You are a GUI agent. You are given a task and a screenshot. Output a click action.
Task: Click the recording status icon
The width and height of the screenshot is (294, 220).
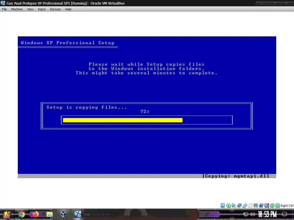tap(261, 206)
